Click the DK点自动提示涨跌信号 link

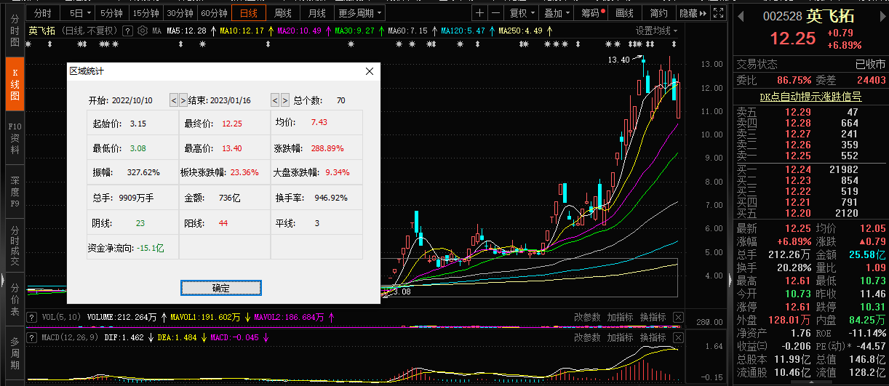[x=810, y=97]
